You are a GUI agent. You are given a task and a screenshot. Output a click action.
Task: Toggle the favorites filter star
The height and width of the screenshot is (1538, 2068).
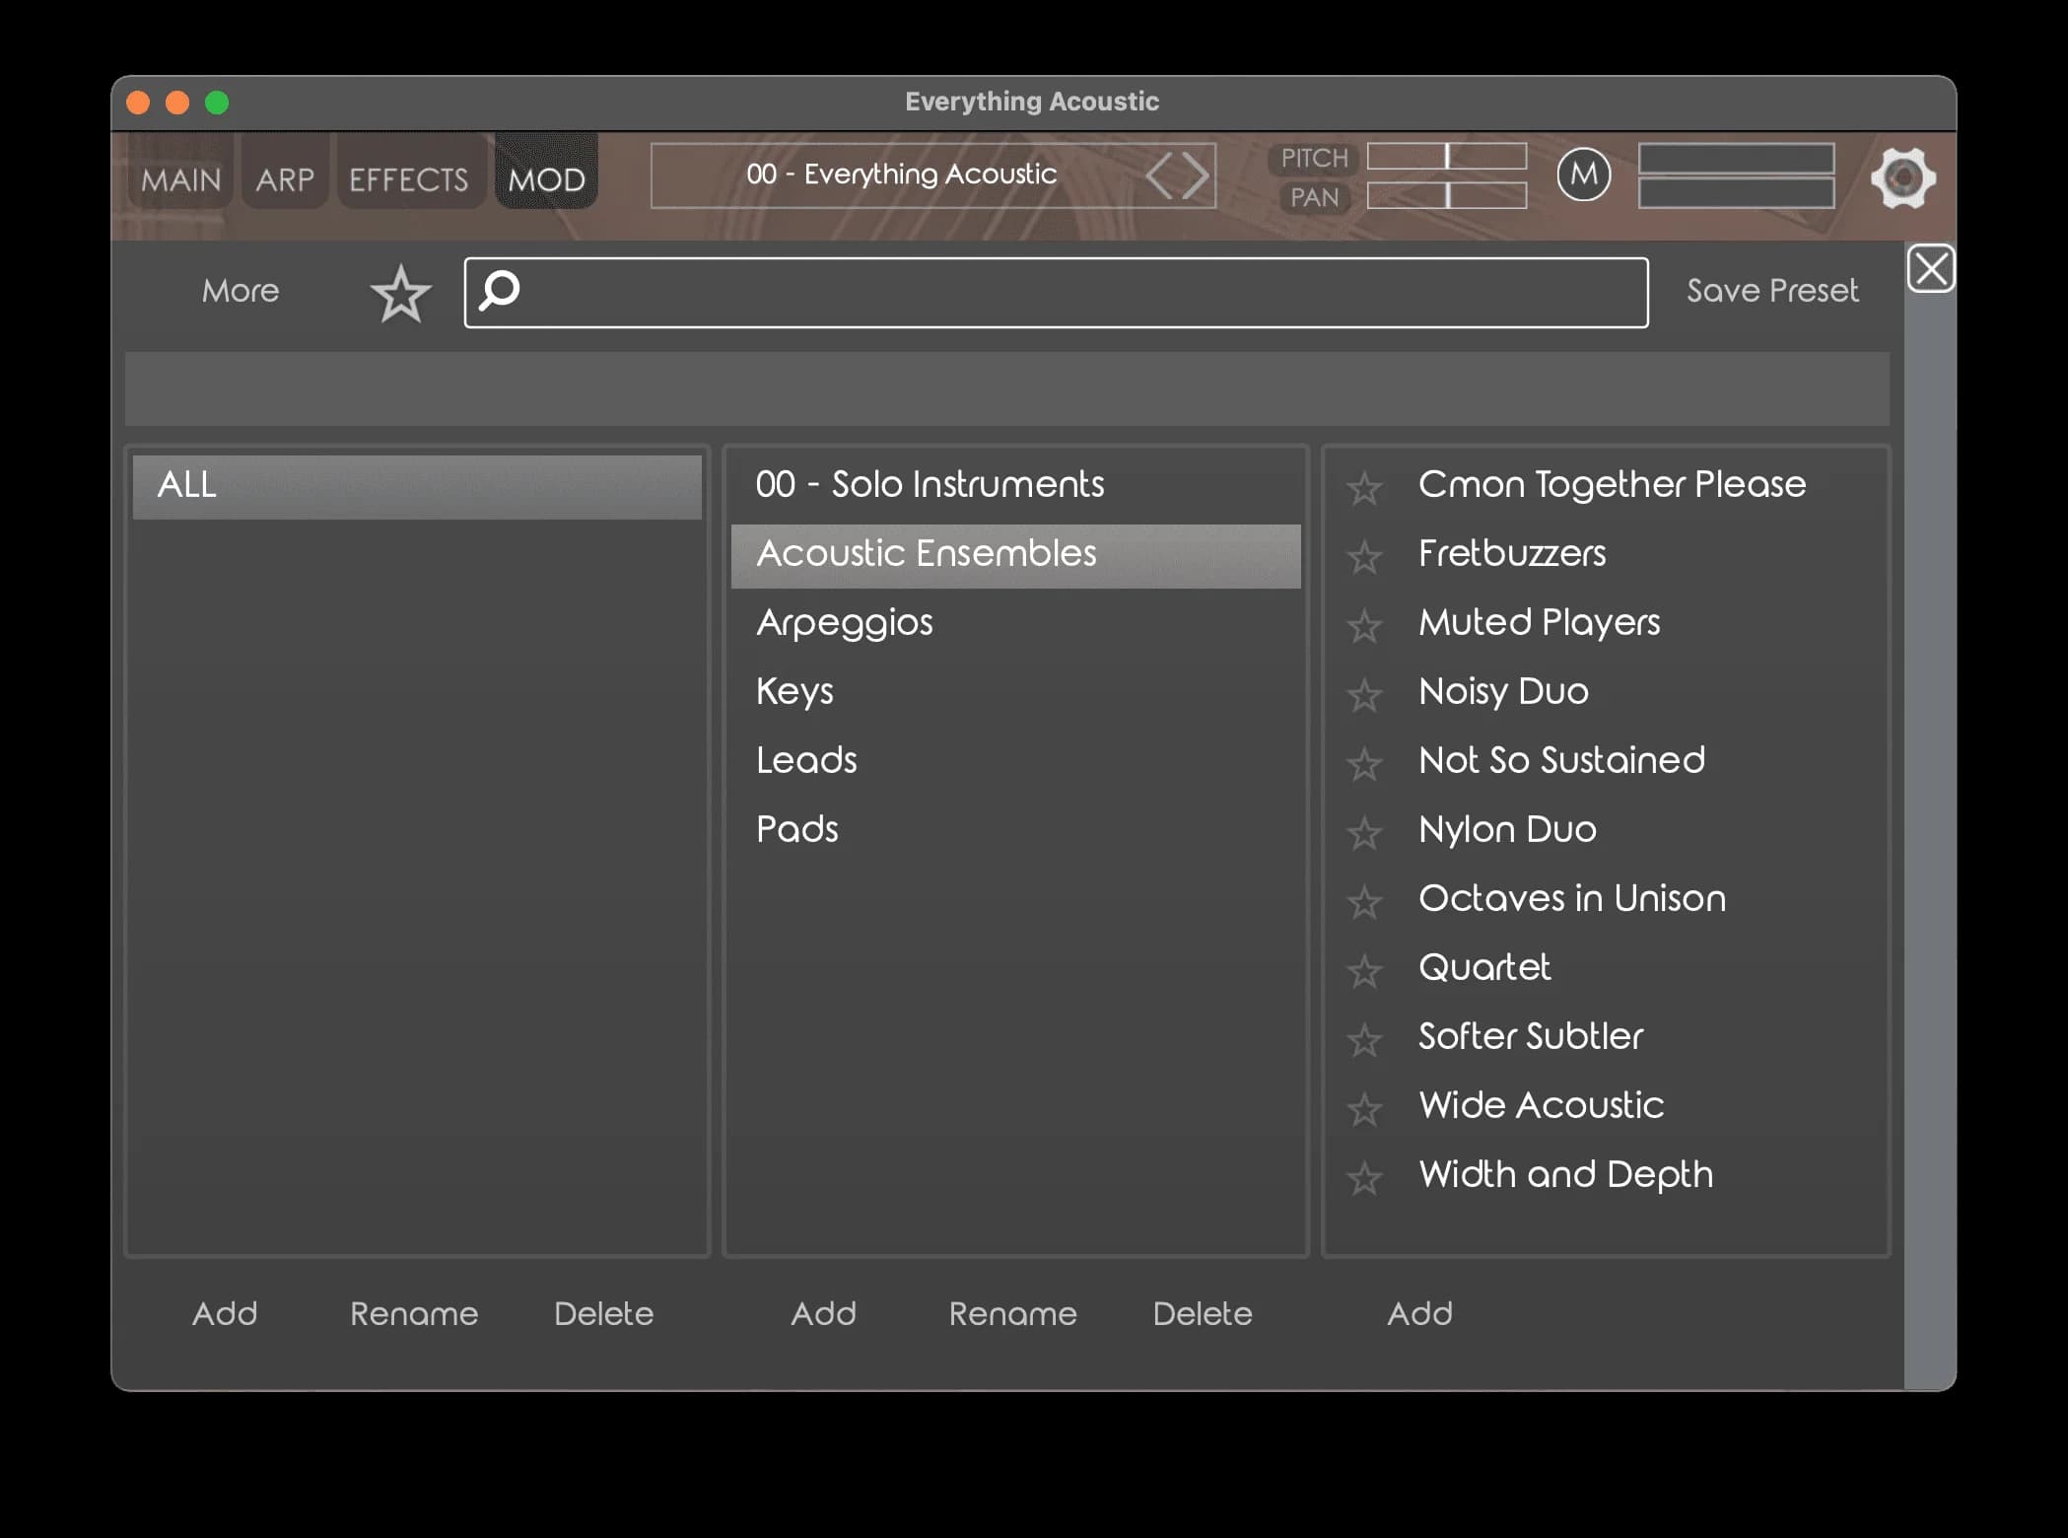pyautogui.click(x=400, y=294)
